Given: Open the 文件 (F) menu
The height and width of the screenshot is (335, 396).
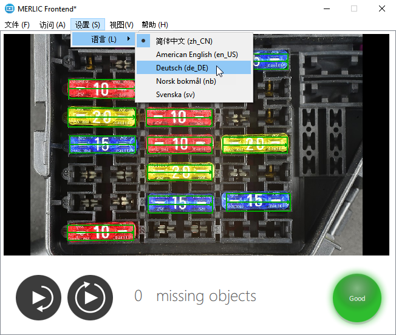Looking at the screenshot, I should coord(17,25).
